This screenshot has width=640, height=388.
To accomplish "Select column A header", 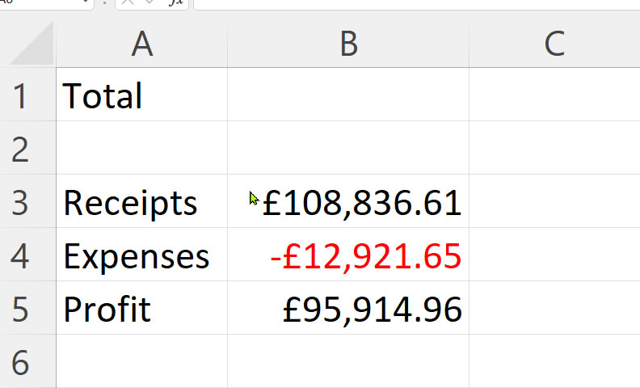I will tap(142, 44).
